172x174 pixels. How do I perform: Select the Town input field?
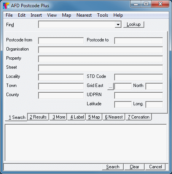click(x=61, y=86)
